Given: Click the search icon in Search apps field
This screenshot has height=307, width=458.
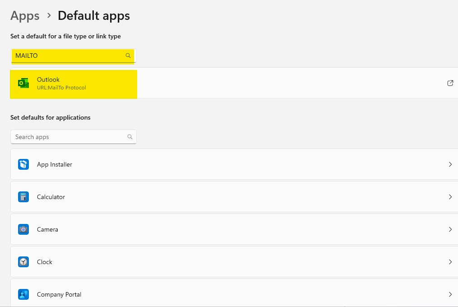Looking at the screenshot, I should 130,137.
